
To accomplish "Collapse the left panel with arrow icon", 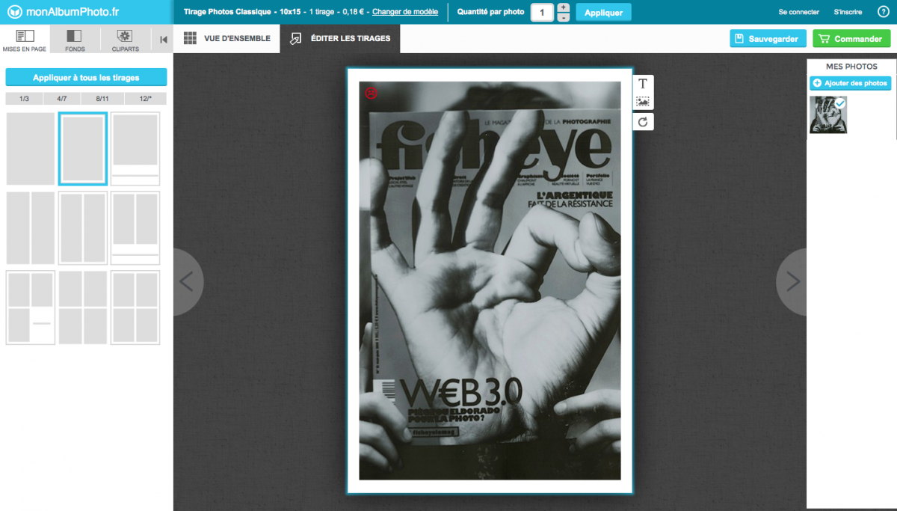I will [x=163, y=40].
